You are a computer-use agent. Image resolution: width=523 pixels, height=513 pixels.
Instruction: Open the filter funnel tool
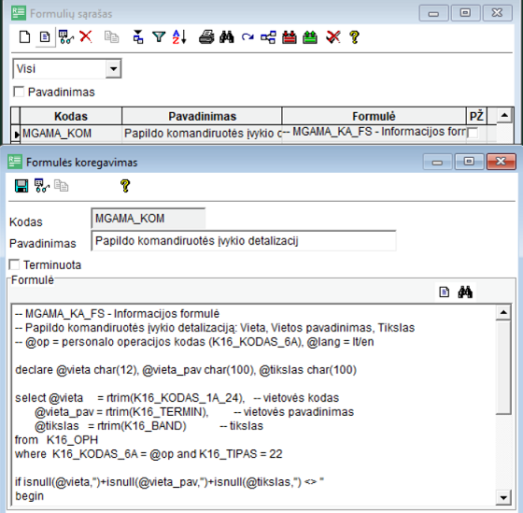tap(159, 36)
